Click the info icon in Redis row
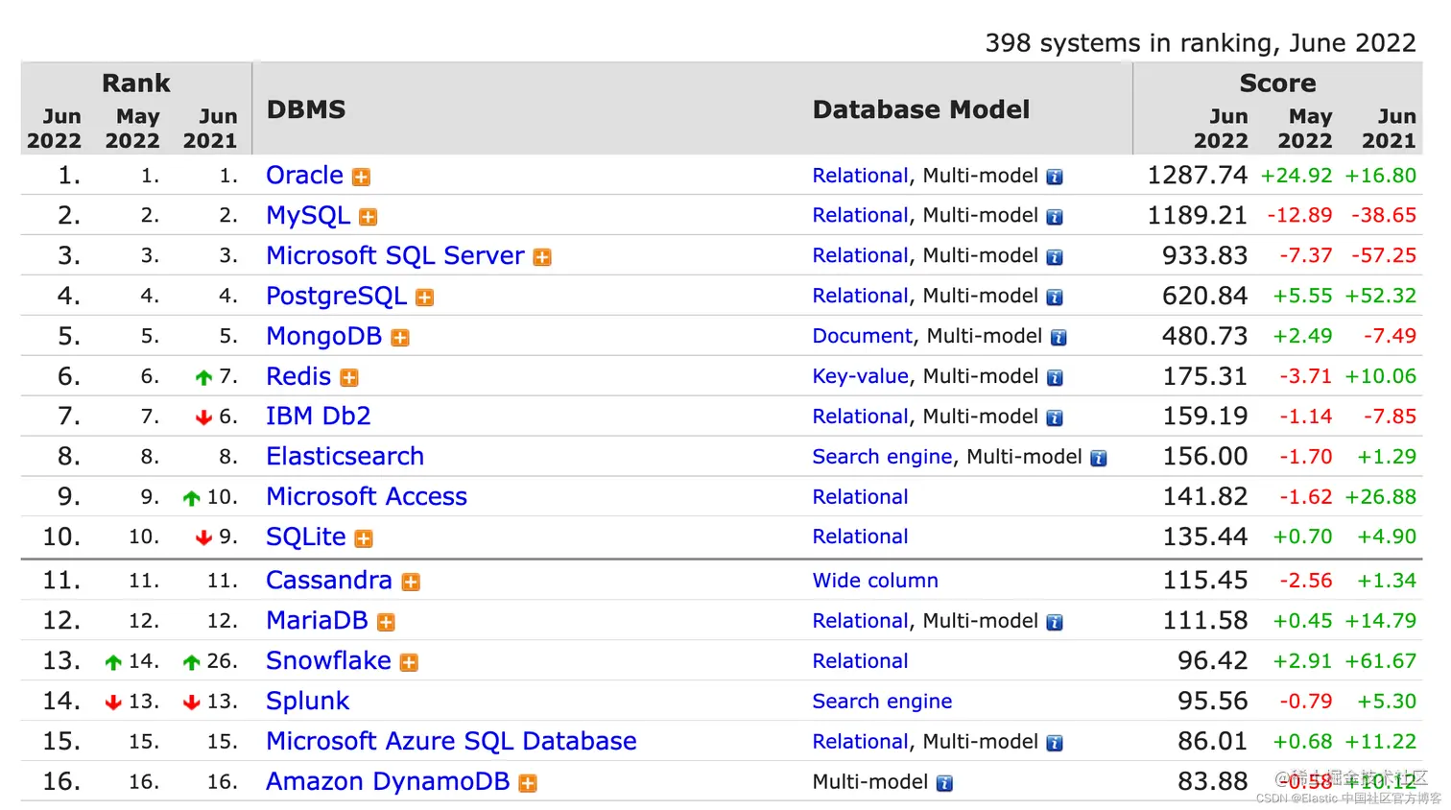 1055,378
